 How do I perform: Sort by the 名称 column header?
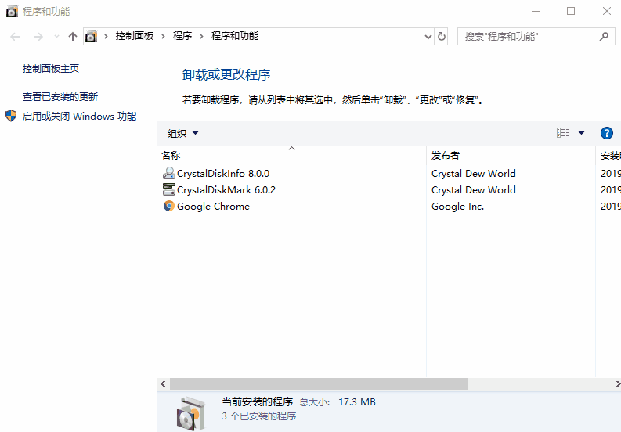pyautogui.click(x=291, y=155)
